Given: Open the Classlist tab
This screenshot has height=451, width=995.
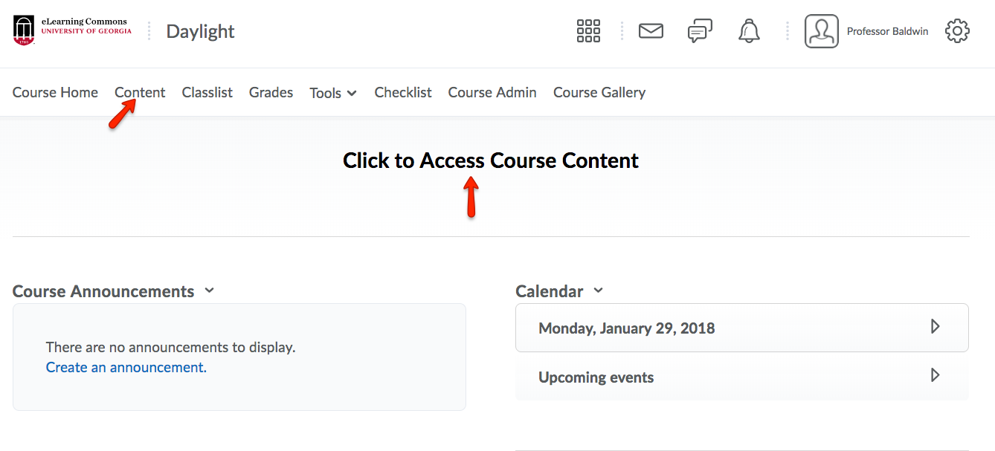Looking at the screenshot, I should [207, 92].
